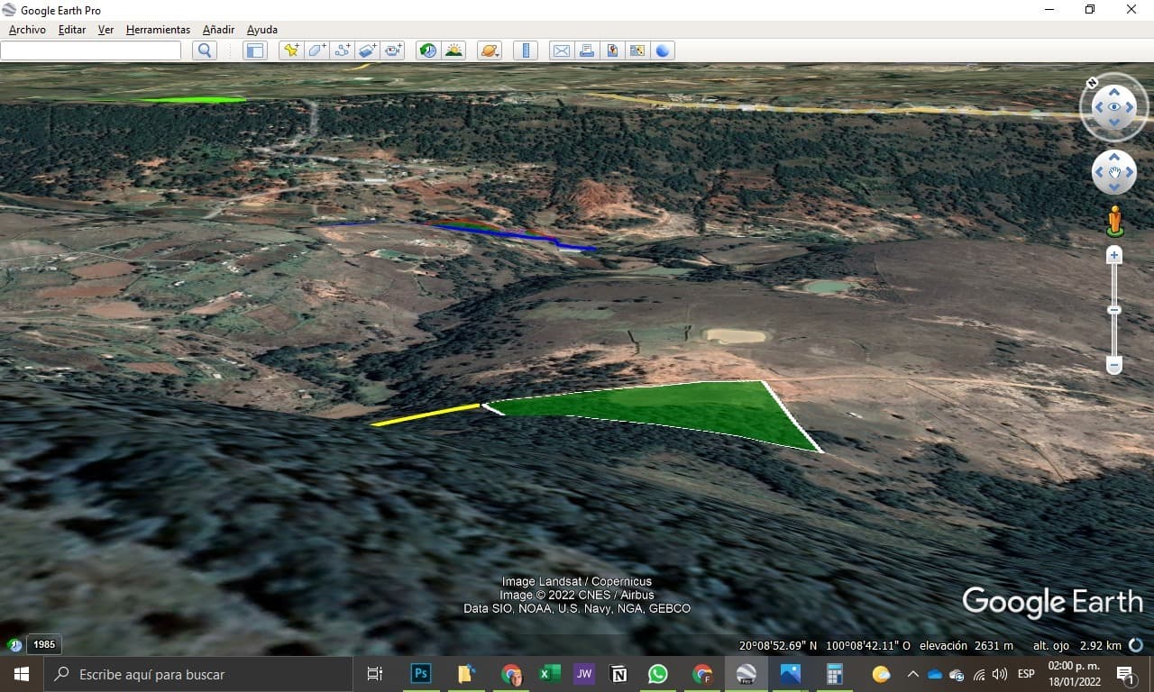Open Notion from the taskbar
Screen dimensions: 1154x692
click(x=619, y=674)
